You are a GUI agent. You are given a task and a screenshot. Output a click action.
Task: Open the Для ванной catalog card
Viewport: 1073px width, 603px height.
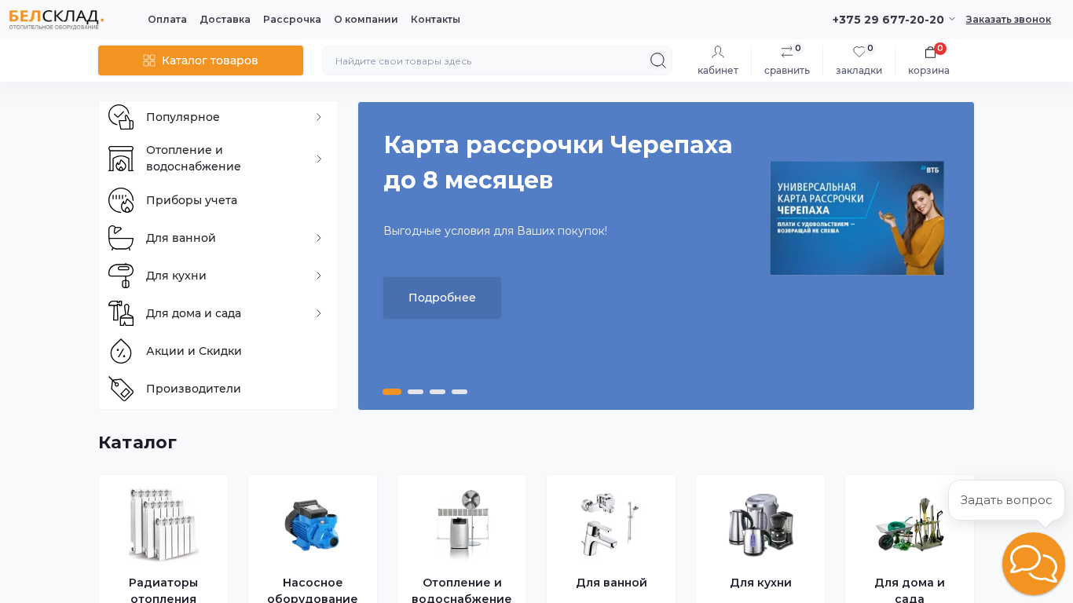tap(611, 539)
